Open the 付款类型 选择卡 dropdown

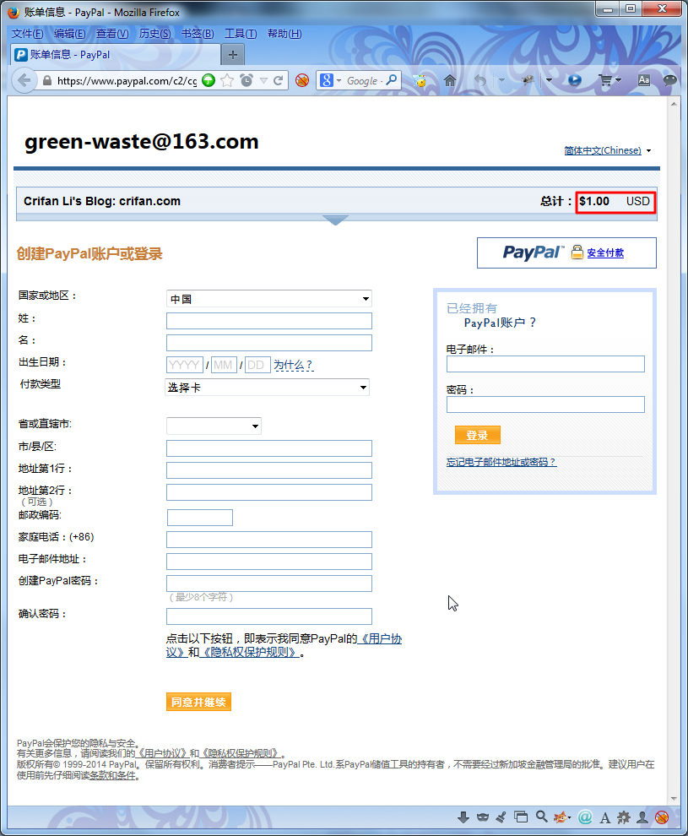click(267, 387)
